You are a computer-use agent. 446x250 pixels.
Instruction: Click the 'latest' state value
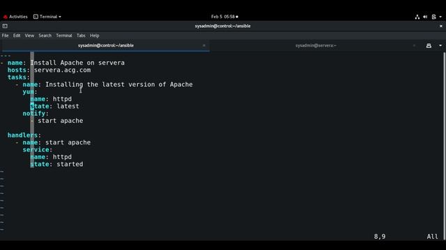coord(68,106)
